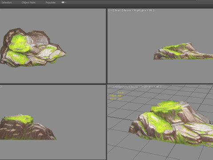Viewport: 213px width, 160px height.
Task: Click the Front viewport view label
Action: pyautogui.click(x=118, y=10)
